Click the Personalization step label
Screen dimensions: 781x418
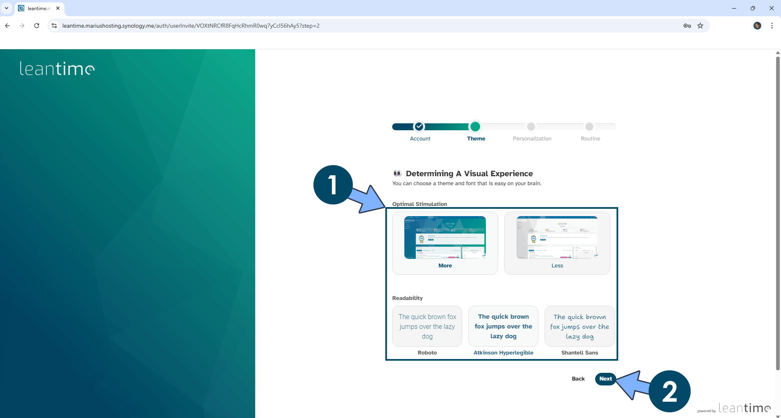(x=532, y=139)
